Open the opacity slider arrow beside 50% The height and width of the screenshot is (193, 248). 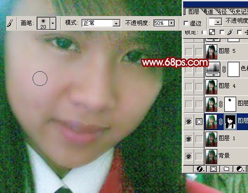click(x=171, y=23)
